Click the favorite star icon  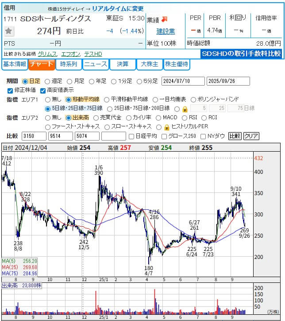click(9, 31)
